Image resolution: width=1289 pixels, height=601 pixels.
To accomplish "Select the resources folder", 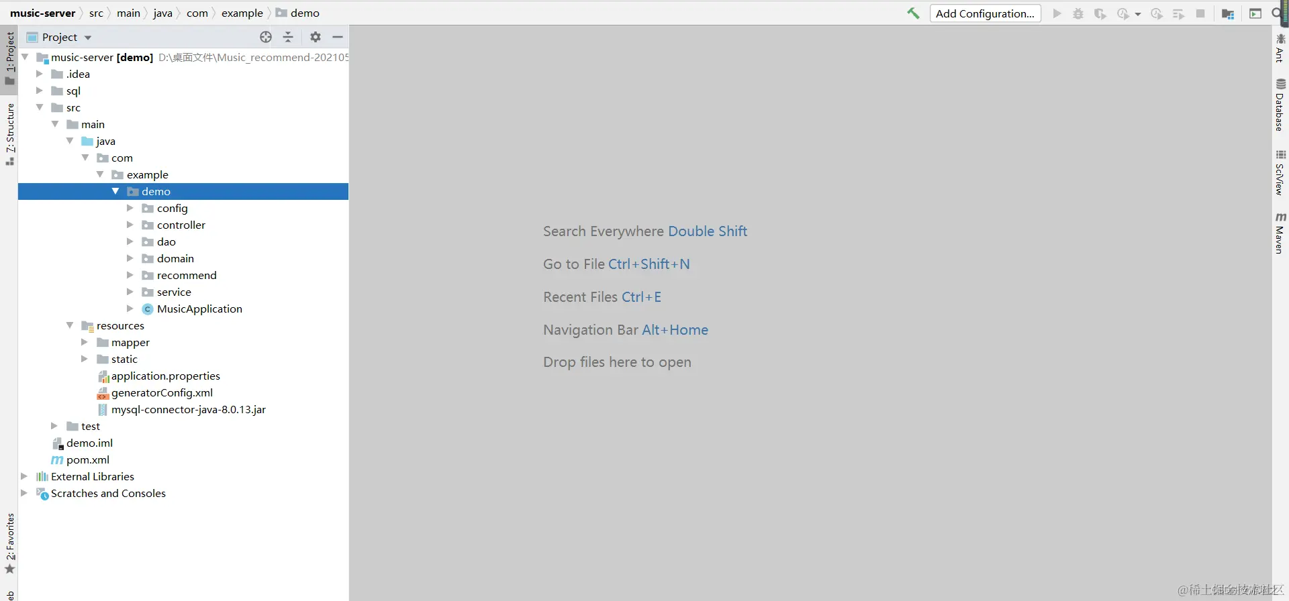I will [120, 325].
